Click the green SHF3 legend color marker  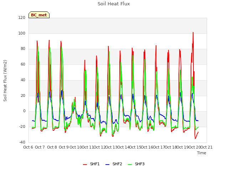[130, 165]
